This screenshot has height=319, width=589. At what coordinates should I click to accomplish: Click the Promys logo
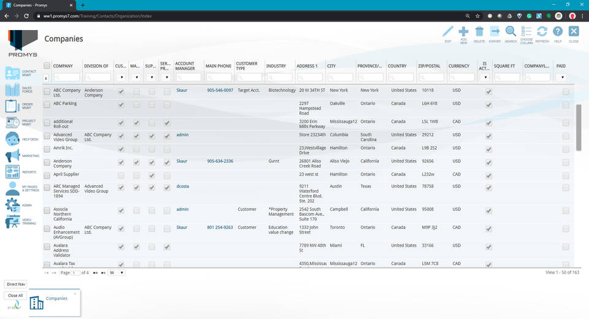pos(23,43)
